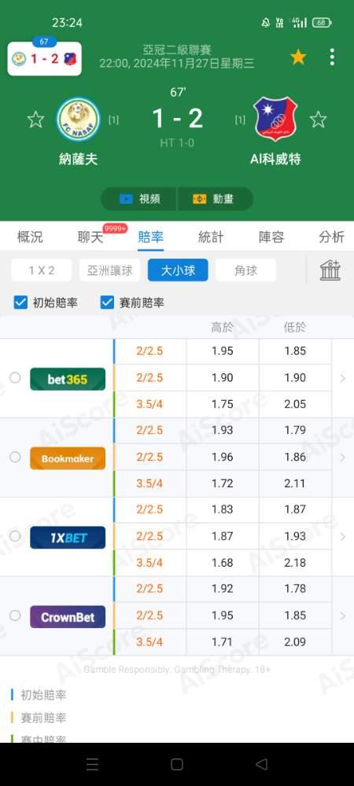Tap the yellow favorite star icon
This screenshot has width=354, height=786.
[x=298, y=57]
